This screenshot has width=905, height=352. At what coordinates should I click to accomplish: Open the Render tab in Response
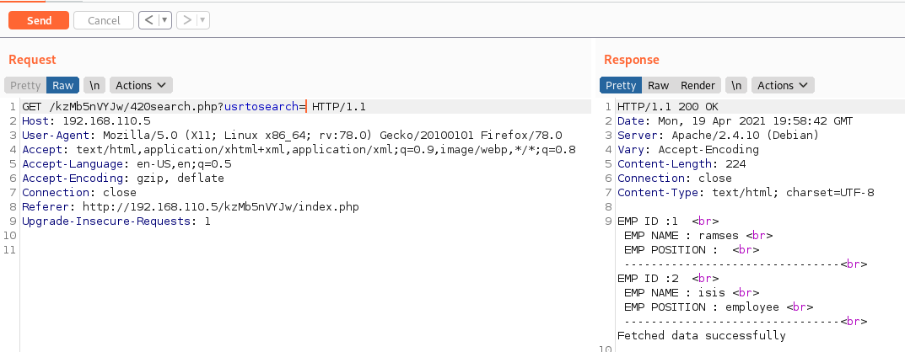(698, 85)
